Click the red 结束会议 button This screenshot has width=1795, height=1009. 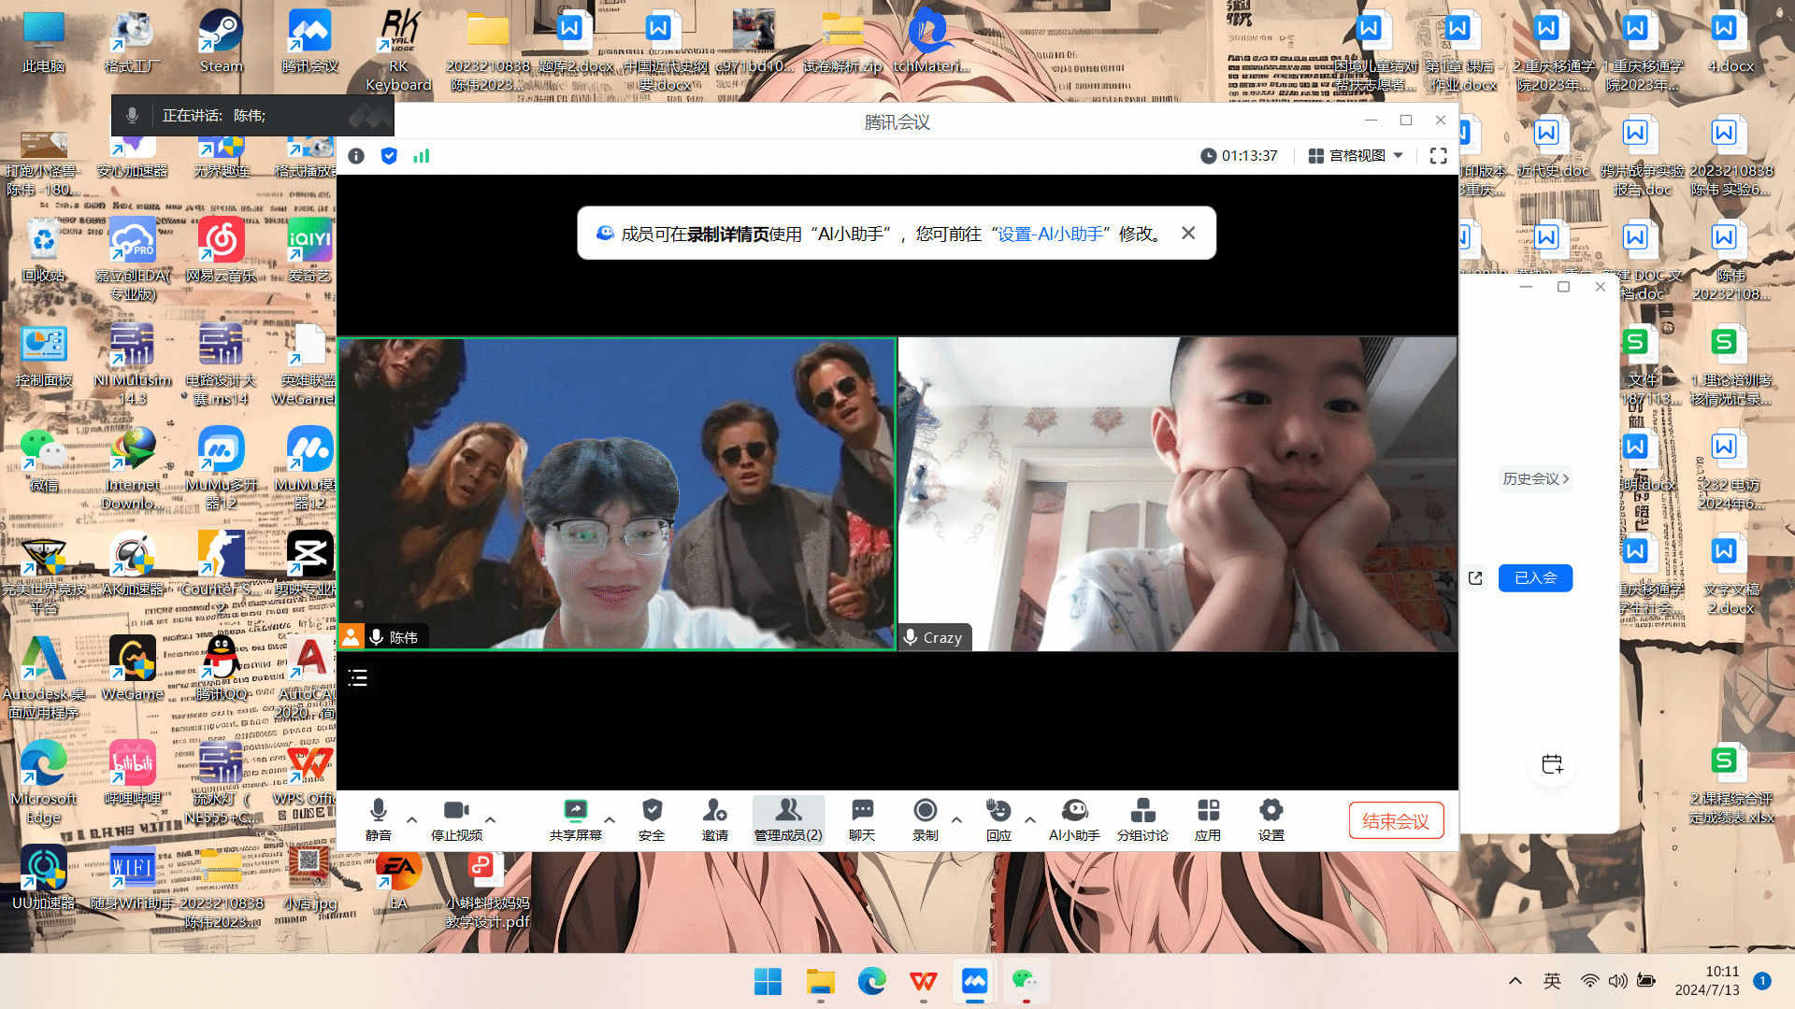(1396, 821)
